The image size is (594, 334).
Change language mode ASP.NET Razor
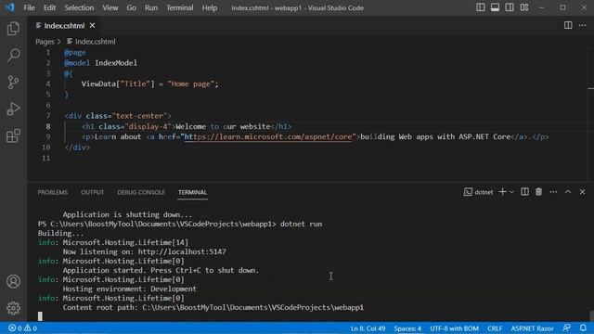[532, 328]
